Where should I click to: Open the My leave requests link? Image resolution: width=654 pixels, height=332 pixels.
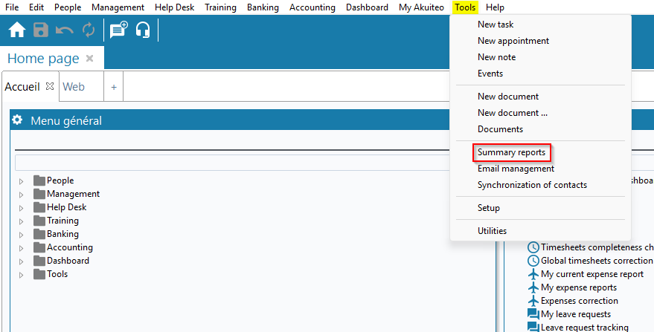(575, 314)
